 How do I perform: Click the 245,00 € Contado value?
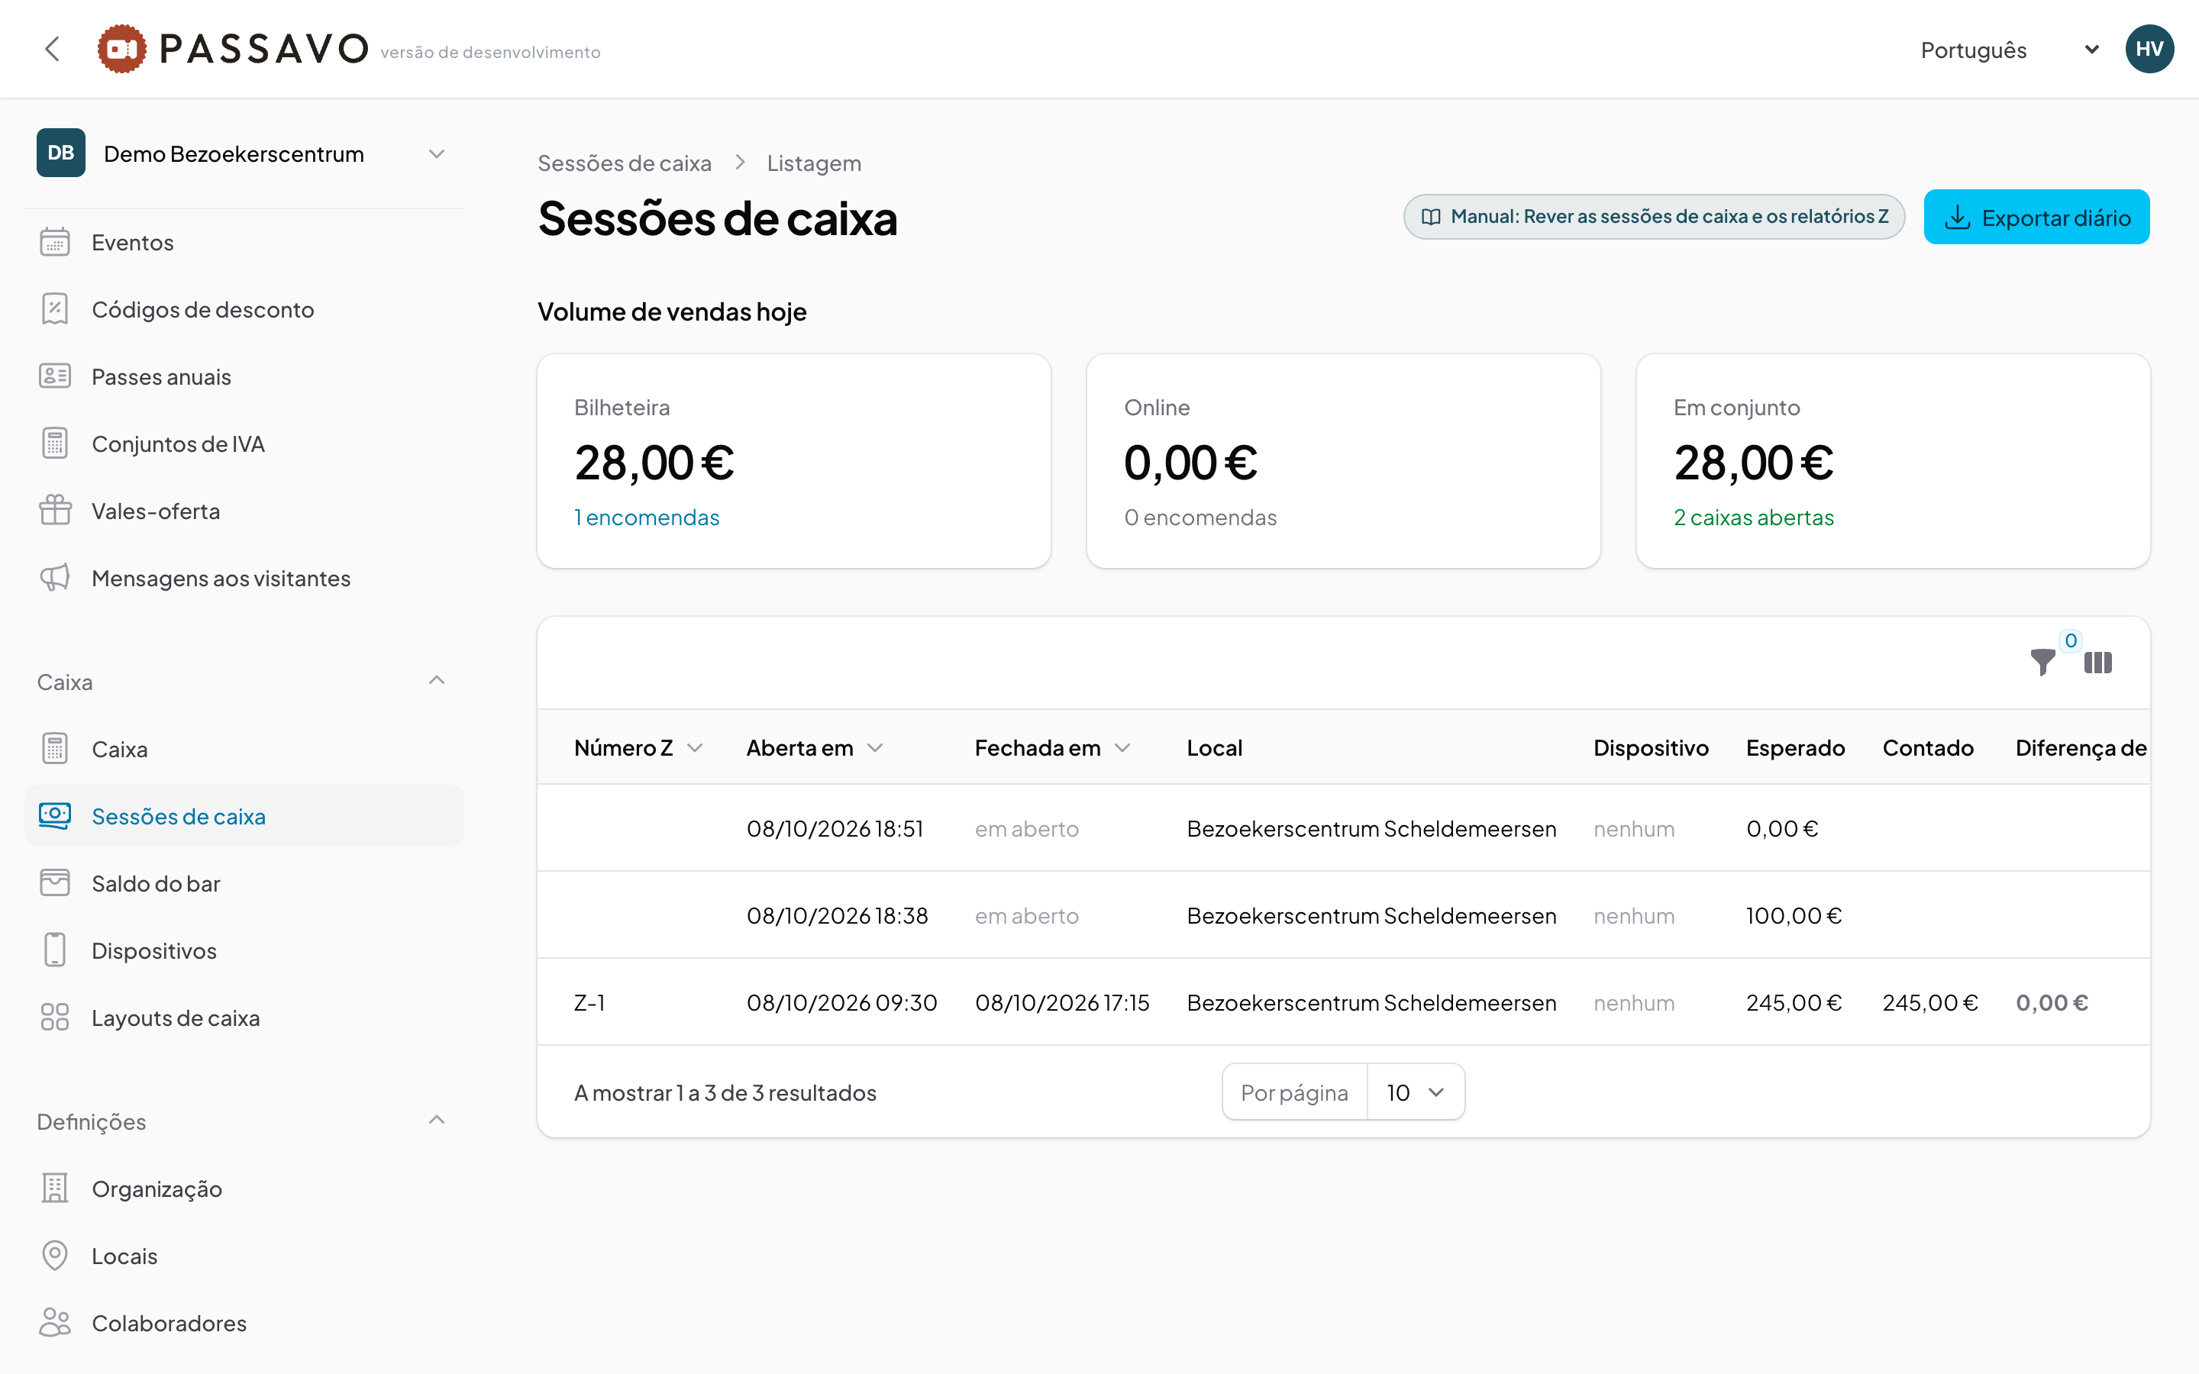click(1930, 1002)
